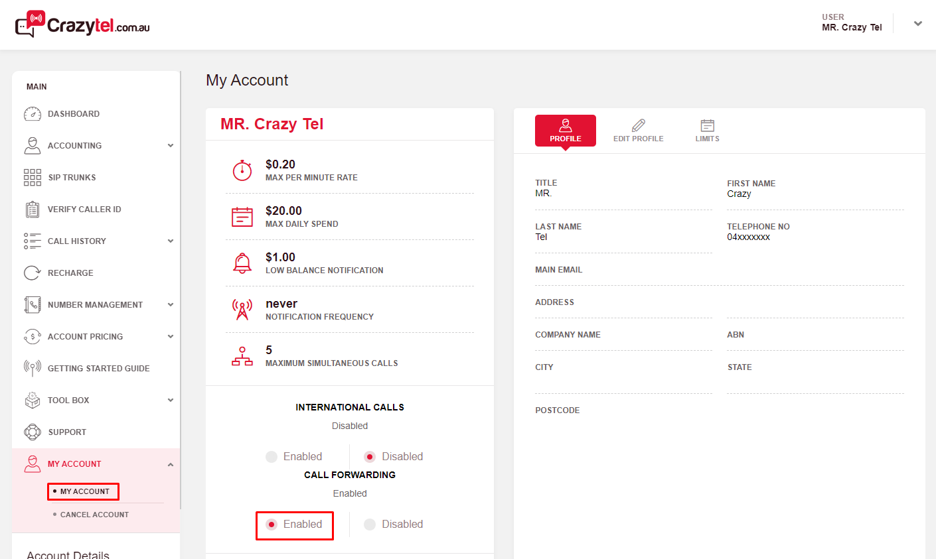This screenshot has width=936, height=559.
Task: Collapse the My Account sidebar section
Action: click(x=171, y=464)
